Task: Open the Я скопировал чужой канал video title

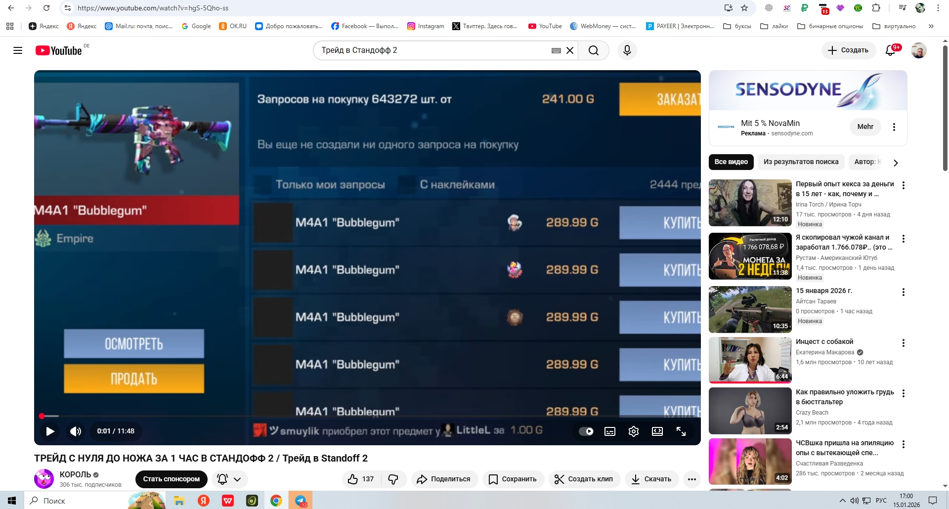Action: click(844, 242)
